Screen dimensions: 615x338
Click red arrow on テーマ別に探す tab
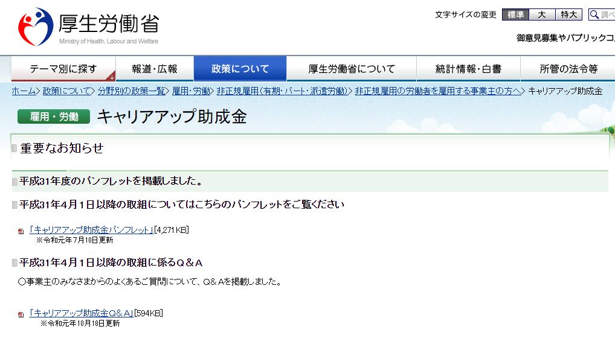click(x=112, y=77)
